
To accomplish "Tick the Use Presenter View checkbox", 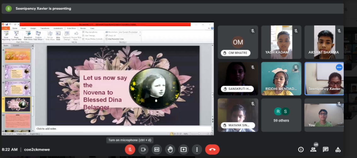I will click(106, 39).
